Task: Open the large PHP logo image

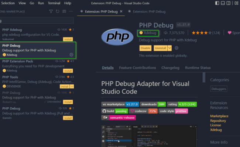Action: [117, 37]
